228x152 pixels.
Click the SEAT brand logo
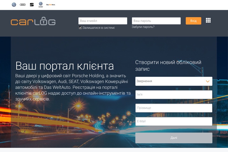[x=32, y=5]
